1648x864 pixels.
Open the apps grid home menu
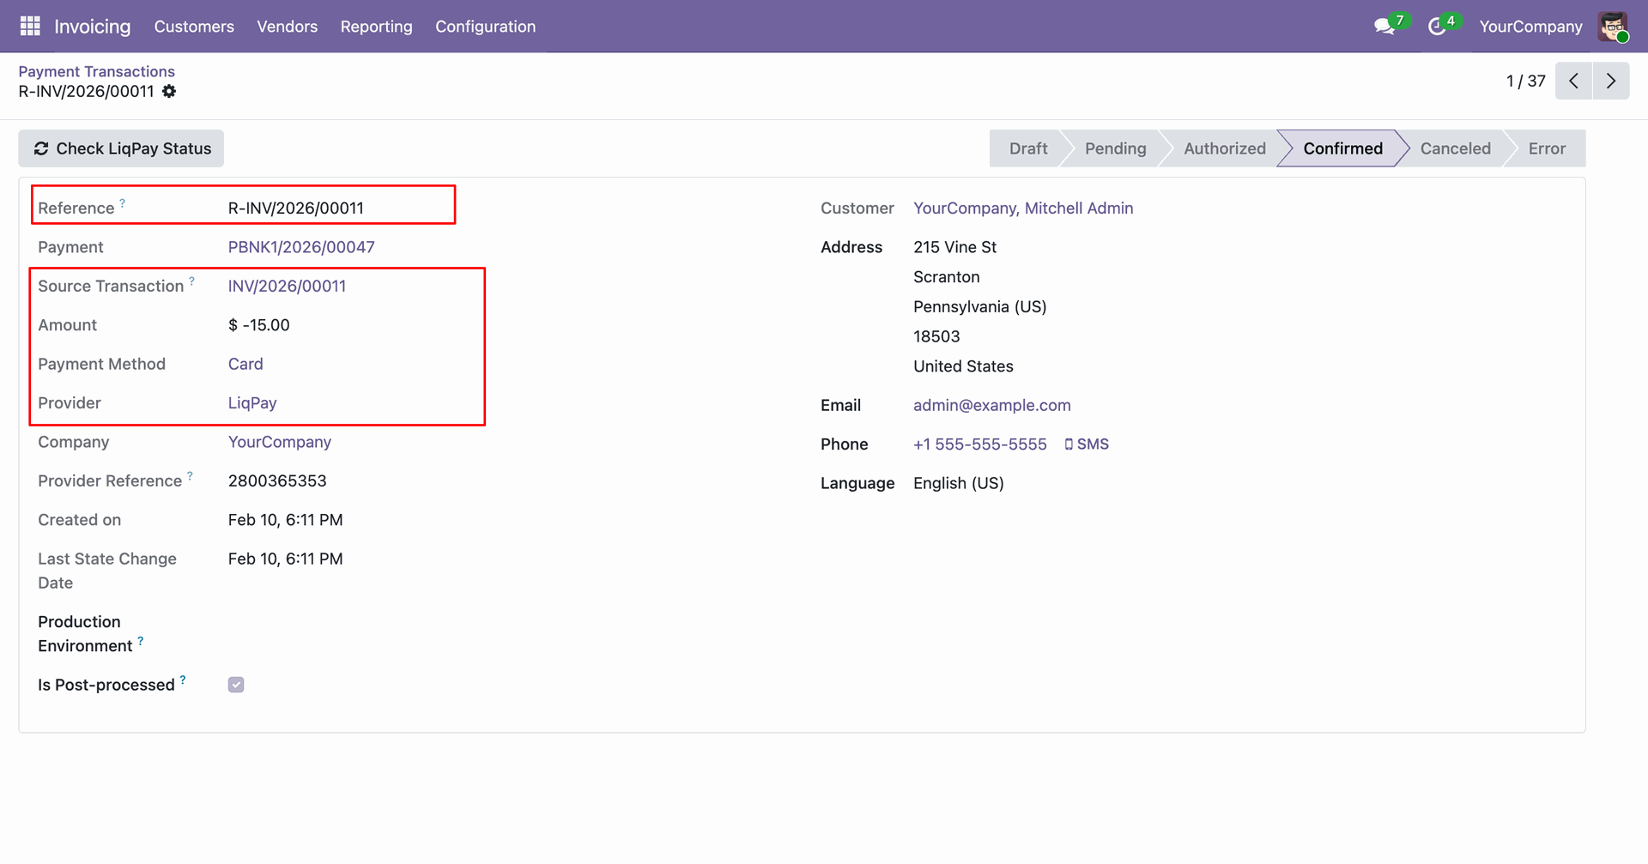[30, 27]
